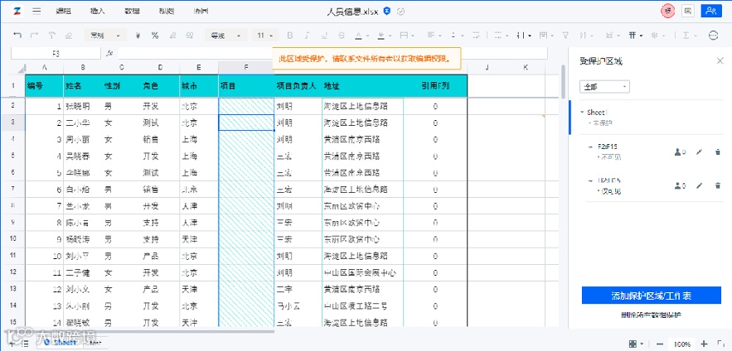Click the pink user avatar

668,12
